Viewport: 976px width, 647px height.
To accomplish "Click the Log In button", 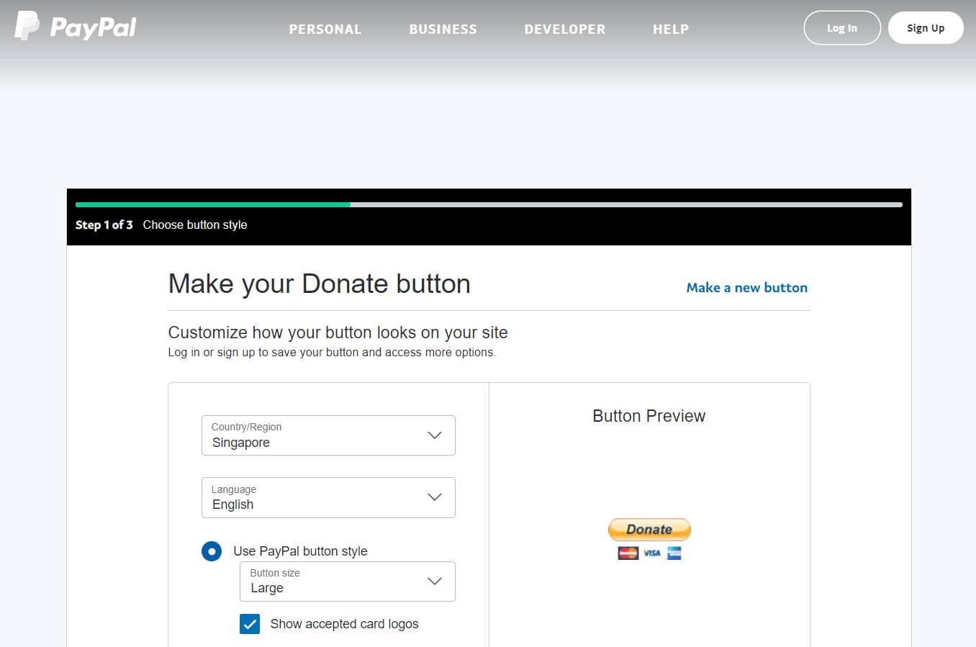I will 842,28.
